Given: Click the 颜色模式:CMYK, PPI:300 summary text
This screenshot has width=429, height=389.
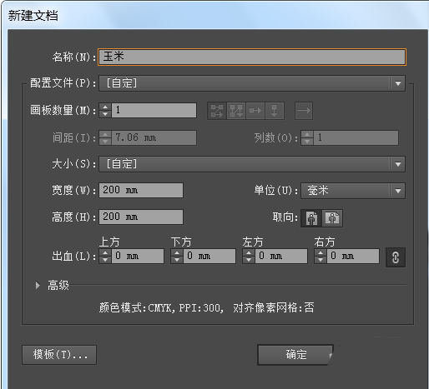Looking at the screenshot, I should click(161, 308).
